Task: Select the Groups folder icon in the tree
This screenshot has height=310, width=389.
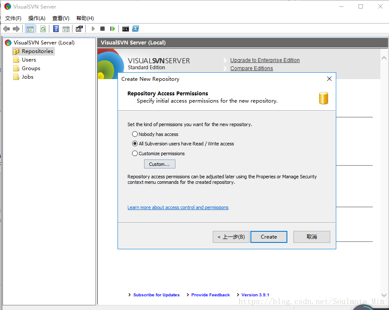Action: 16,68
